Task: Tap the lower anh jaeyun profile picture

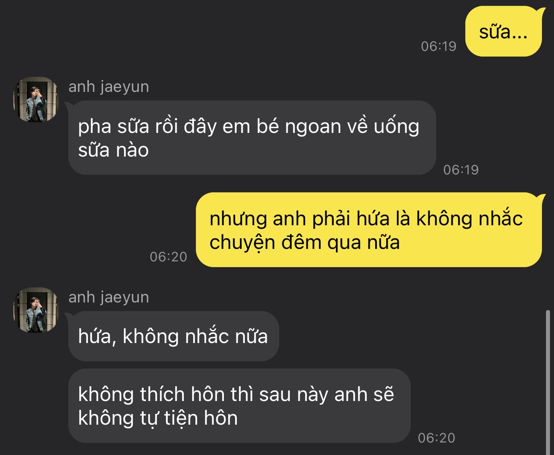Action: [36, 310]
